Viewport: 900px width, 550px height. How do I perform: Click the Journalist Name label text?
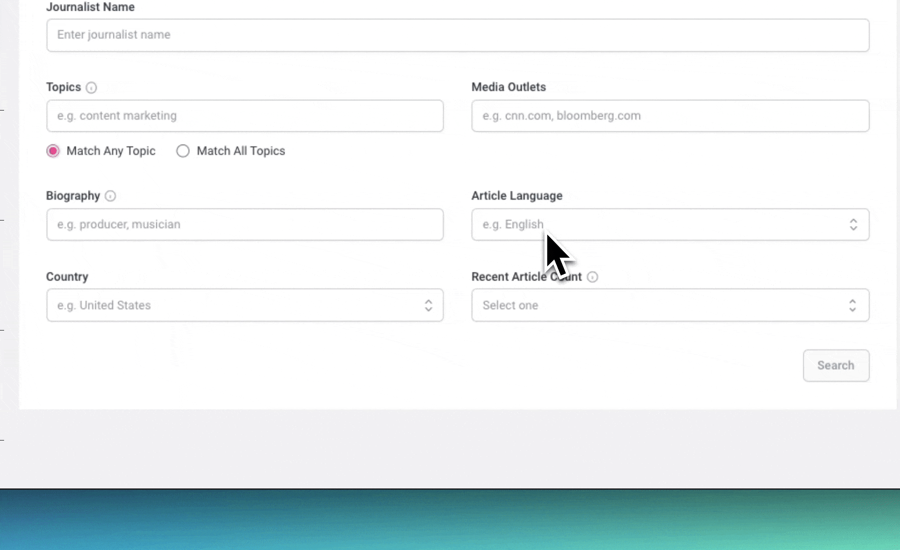(91, 7)
